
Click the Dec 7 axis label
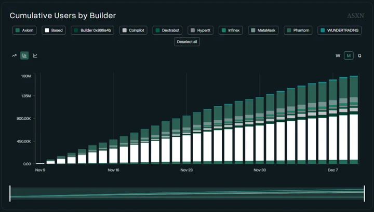coord(333,170)
